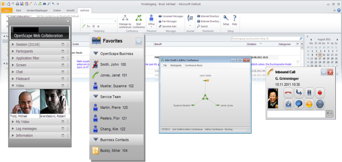Dial using the green handset icon in Telephony
Image resolution: width=342 pixels, height=162 pixels.
pos(84,26)
